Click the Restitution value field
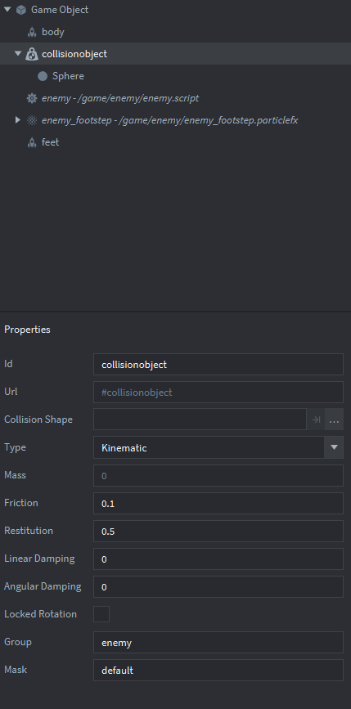The width and height of the screenshot is (351, 709). tap(218, 532)
